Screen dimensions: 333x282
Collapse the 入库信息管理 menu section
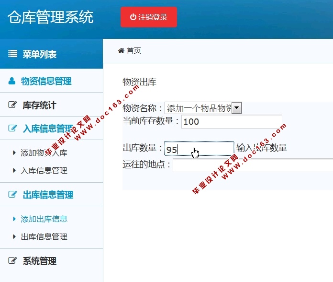pyautogui.click(x=48, y=129)
